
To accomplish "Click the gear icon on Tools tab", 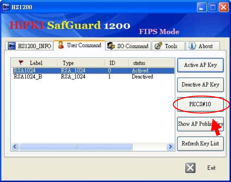I will (158, 46).
